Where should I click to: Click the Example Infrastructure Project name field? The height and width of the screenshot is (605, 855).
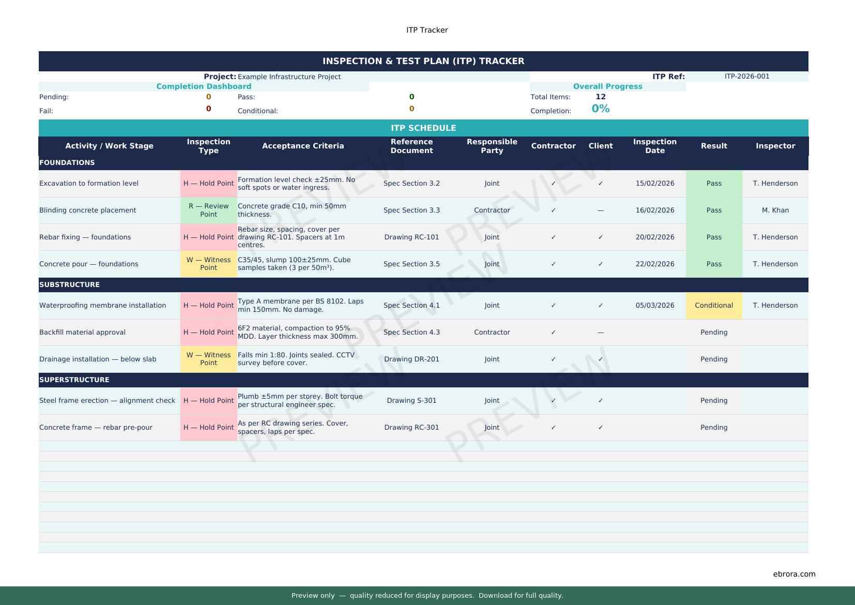[x=289, y=77]
